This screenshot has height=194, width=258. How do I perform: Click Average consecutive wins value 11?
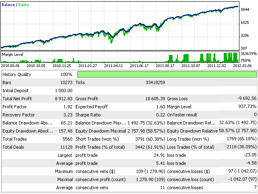click(163, 188)
